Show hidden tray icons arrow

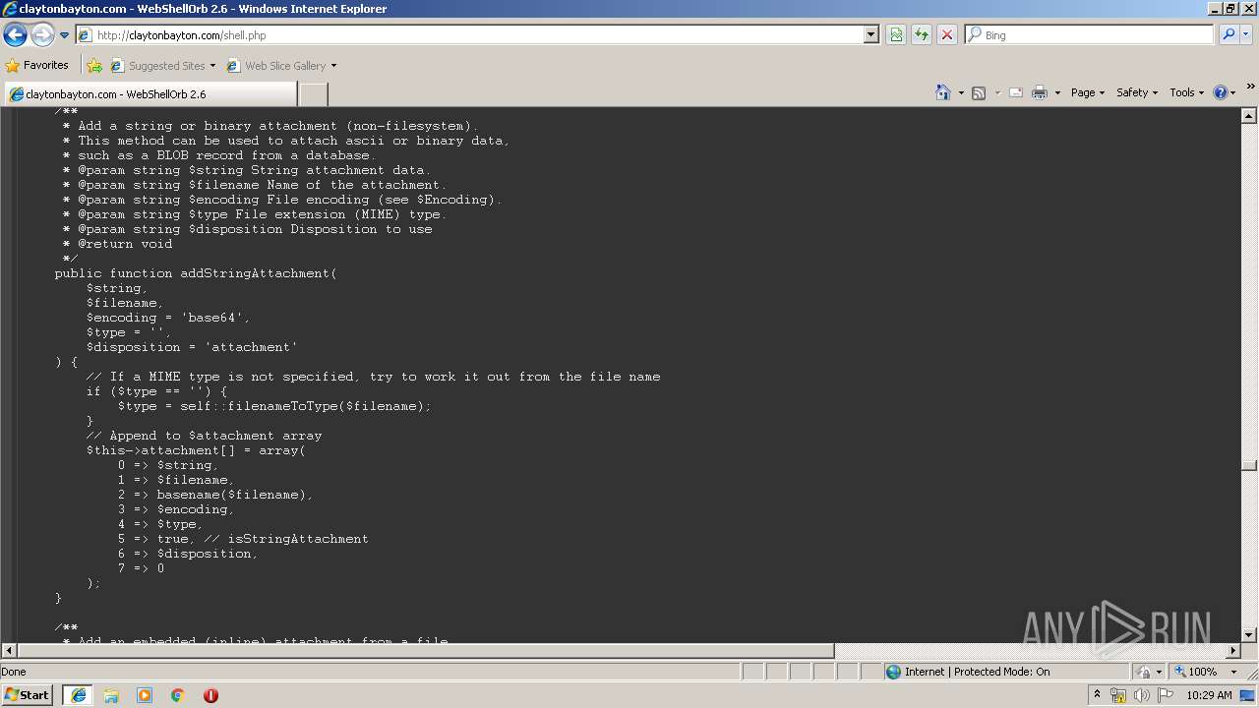(1097, 695)
